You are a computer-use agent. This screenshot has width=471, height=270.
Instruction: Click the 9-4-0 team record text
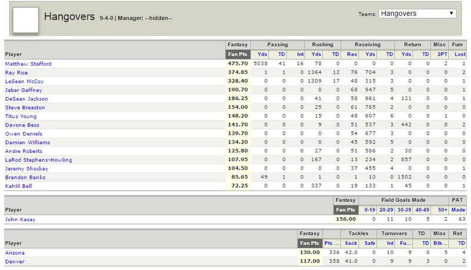tap(107, 18)
